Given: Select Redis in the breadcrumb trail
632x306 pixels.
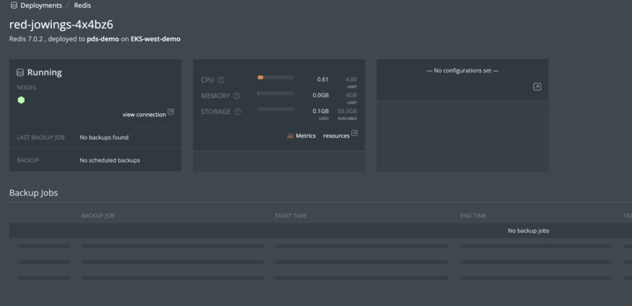Looking at the screenshot, I should tap(82, 5).
